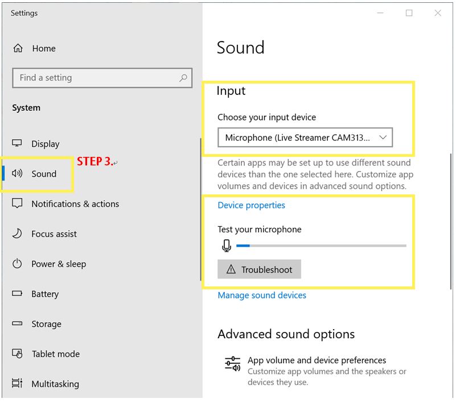This screenshot has height=403, width=456.
Task: Click the Power & sleep icon
Action: [17, 264]
